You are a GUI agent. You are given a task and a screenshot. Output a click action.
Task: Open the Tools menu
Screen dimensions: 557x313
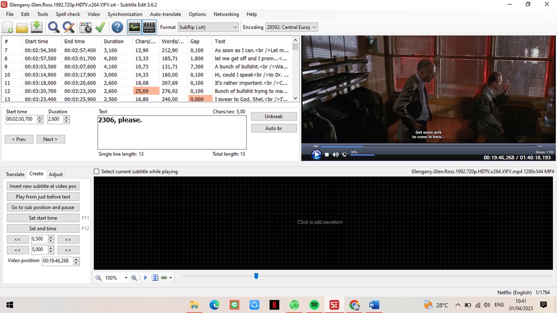pyautogui.click(x=42, y=14)
